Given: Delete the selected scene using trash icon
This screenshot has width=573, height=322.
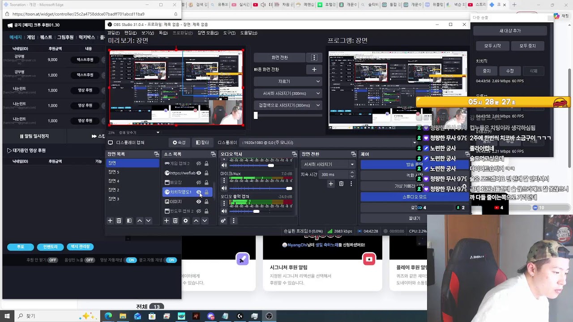Looking at the screenshot, I should pos(119,220).
